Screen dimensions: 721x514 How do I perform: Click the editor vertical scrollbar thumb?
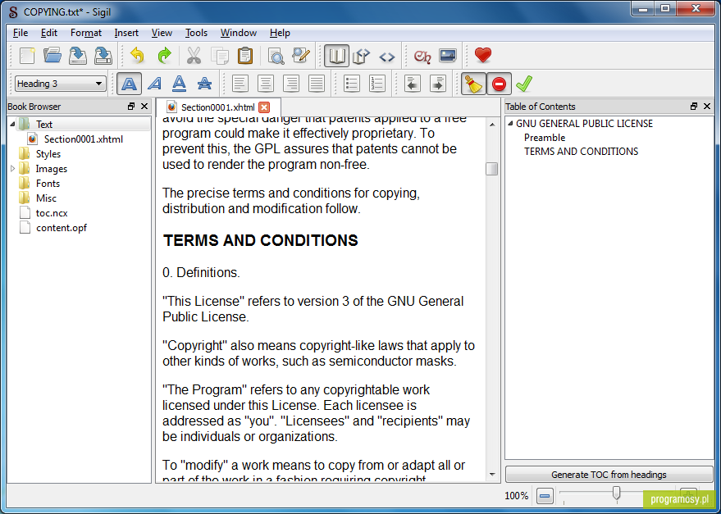491,169
